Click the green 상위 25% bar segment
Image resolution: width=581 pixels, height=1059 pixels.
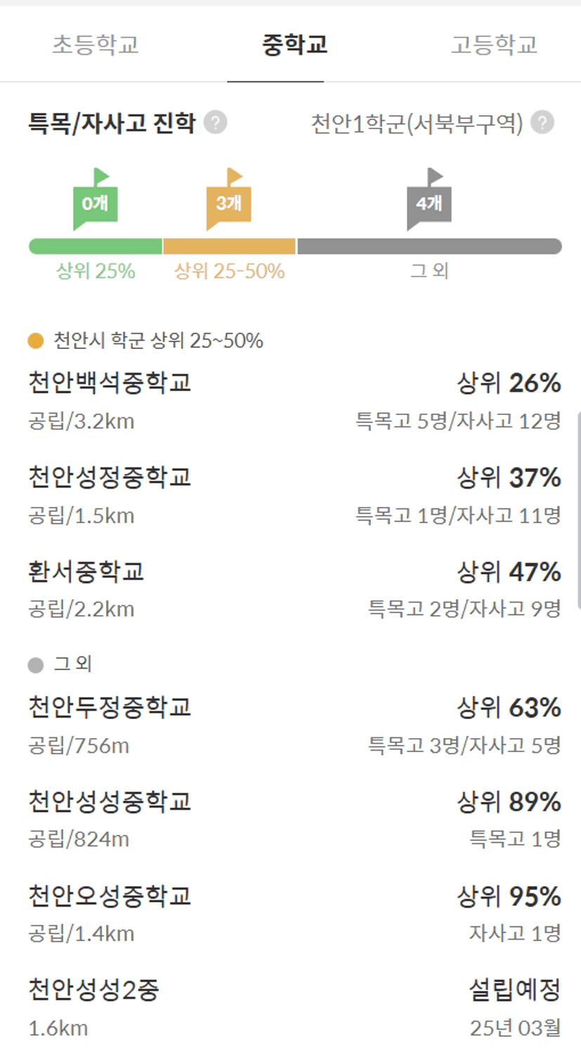(x=95, y=246)
